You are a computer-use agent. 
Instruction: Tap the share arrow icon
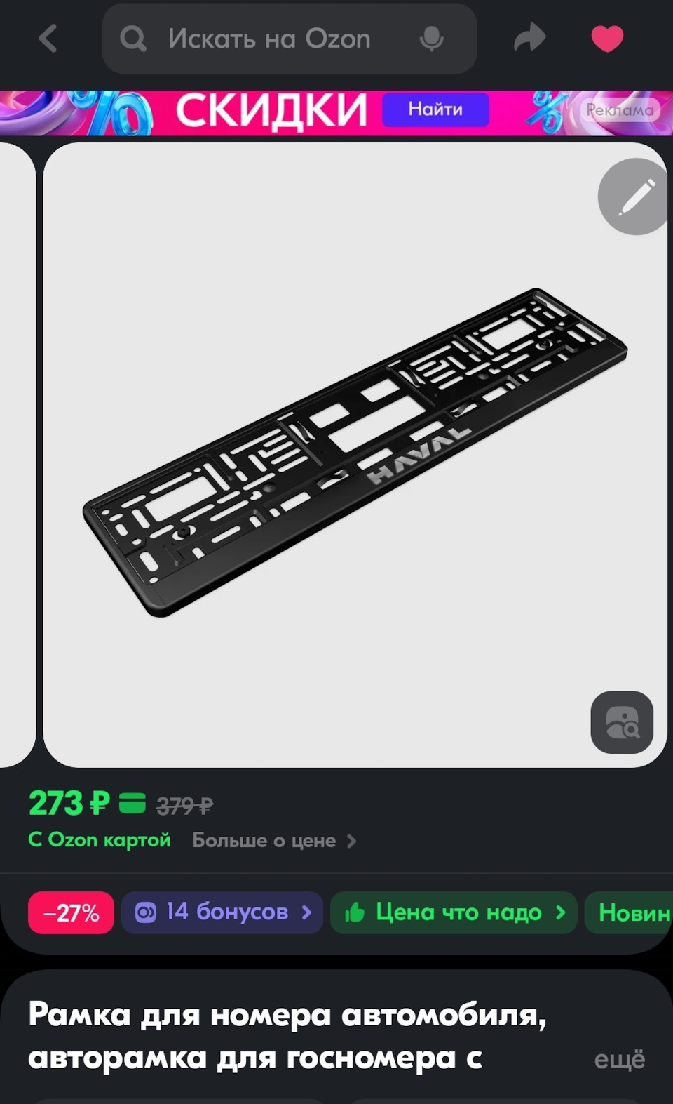click(529, 38)
